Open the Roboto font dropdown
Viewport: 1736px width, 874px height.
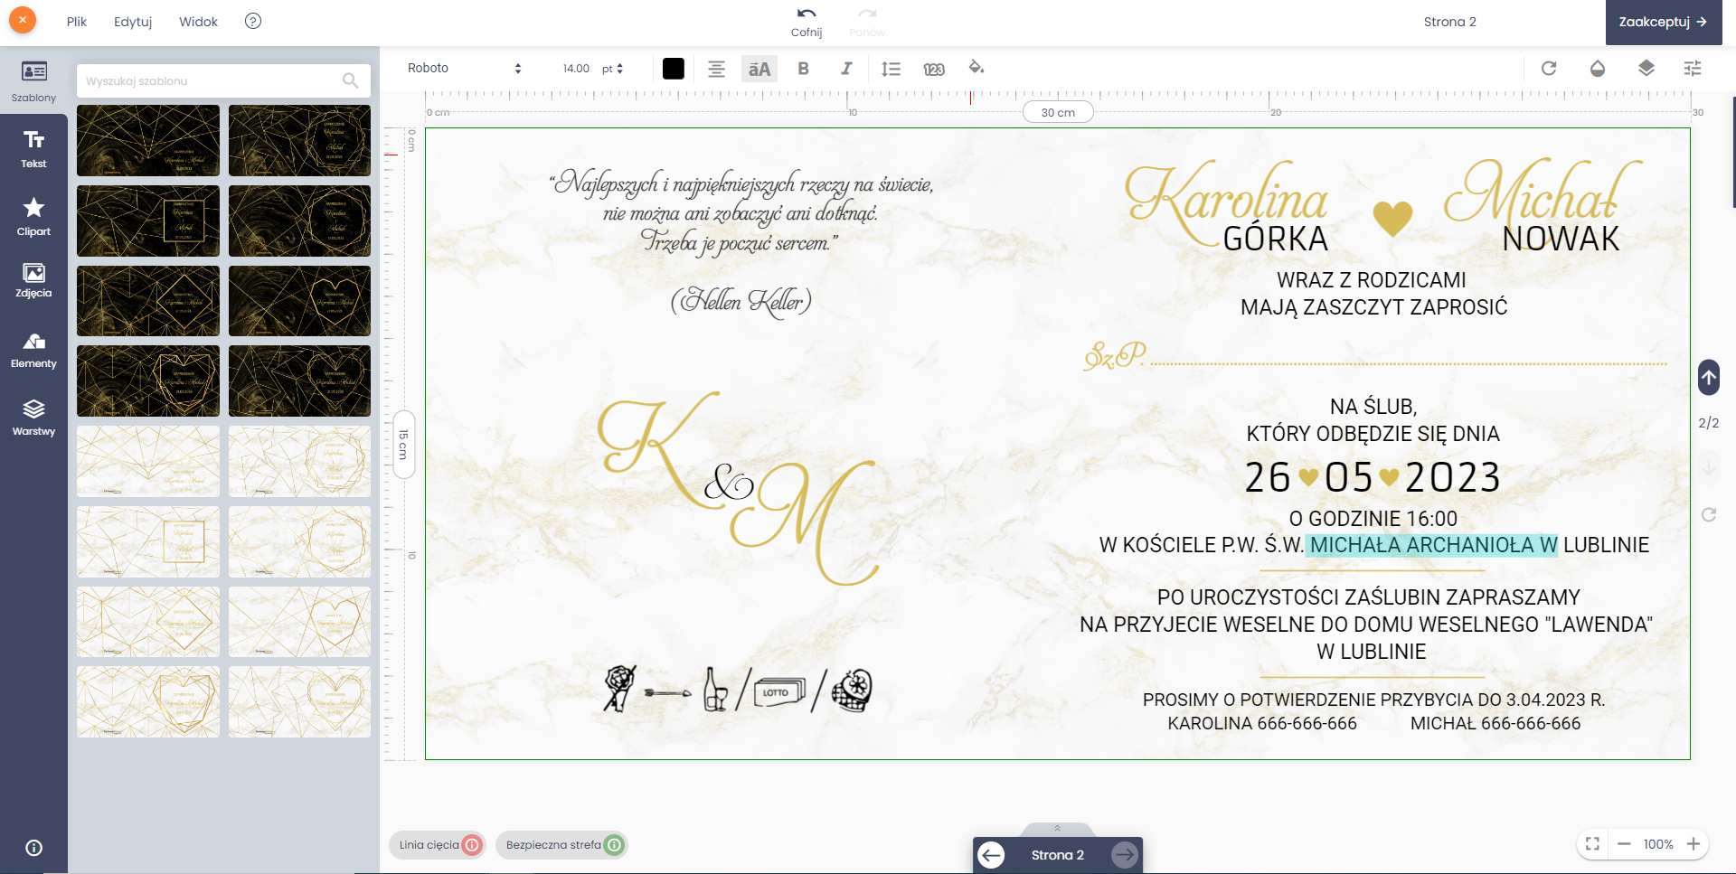pyautogui.click(x=464, y=69)
